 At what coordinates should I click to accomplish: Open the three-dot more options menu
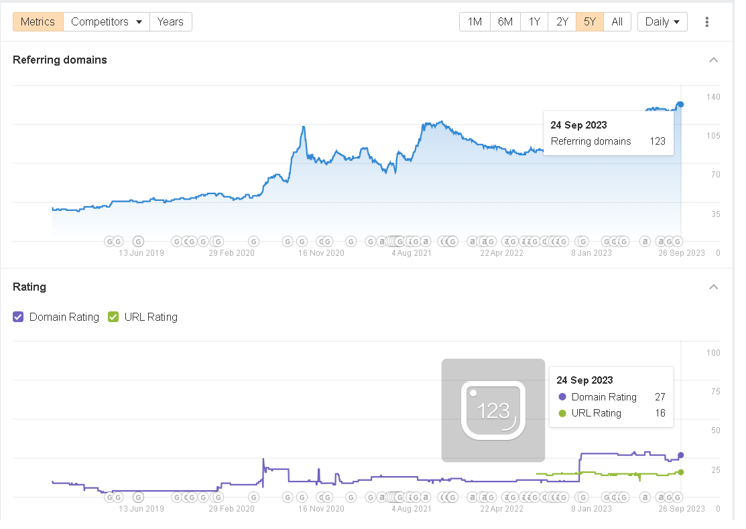tap(706, 22)
